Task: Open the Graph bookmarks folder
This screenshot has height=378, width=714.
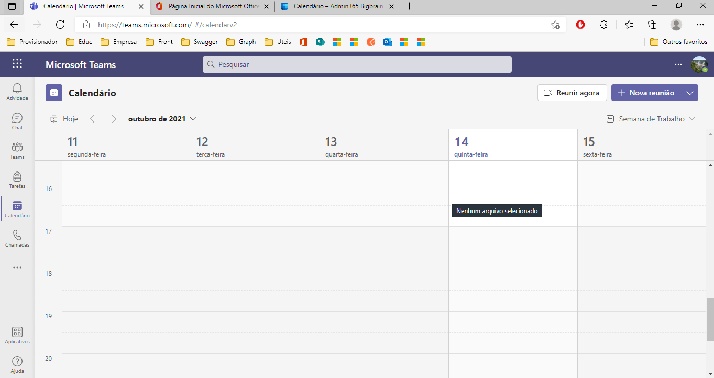Action: pyautogui.click(x=241, y=42)
